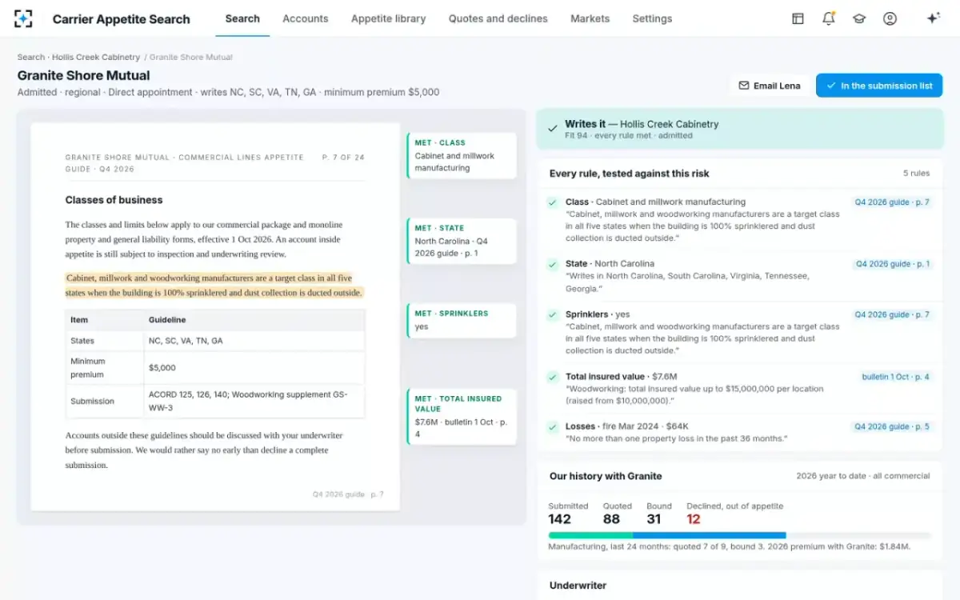Click the check icon beside Writes it

(x=552, y=129)
